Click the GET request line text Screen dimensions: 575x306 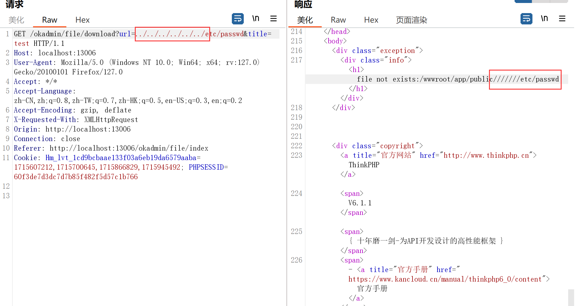tap(143, 34)
